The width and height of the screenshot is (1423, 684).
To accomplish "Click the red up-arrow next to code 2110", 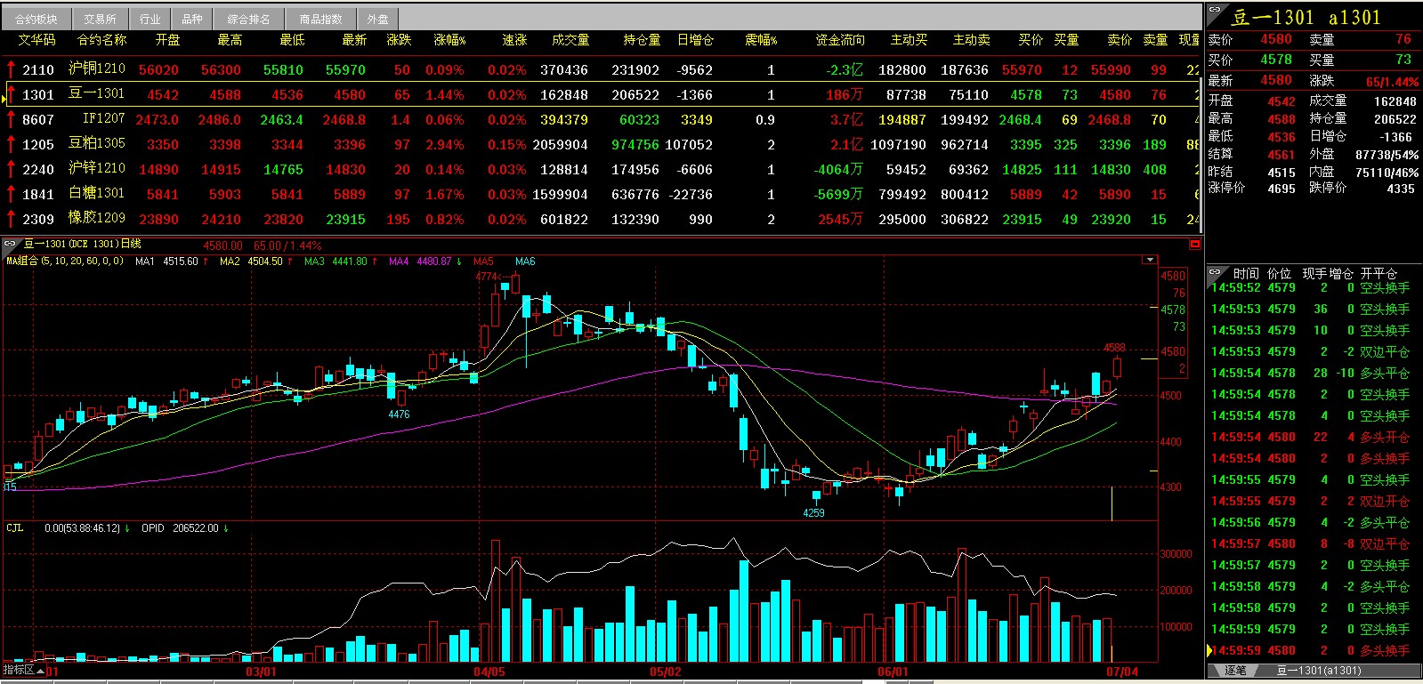I will point(11,69).
